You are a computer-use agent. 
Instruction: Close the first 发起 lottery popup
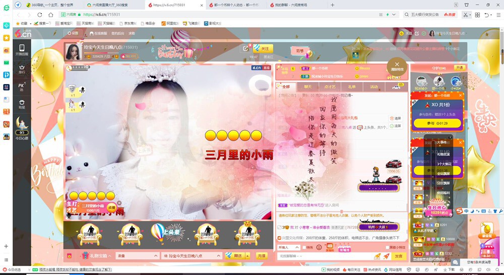click(460, 95)
